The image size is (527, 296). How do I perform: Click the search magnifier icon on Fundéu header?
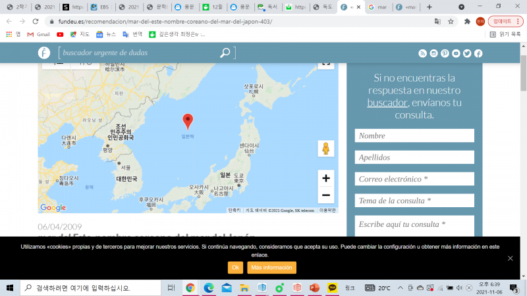225,53
